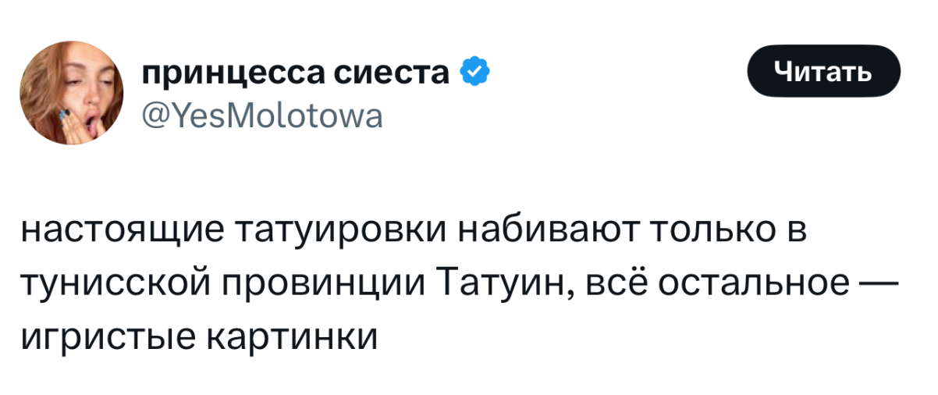This screenshot has width=938, height=395.
Task: Open the profile avatar photo
Action: click(71, 94)
